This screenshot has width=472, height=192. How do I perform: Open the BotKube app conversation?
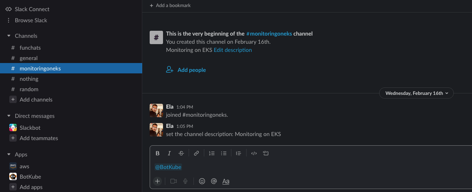click(x=71, y=177)
